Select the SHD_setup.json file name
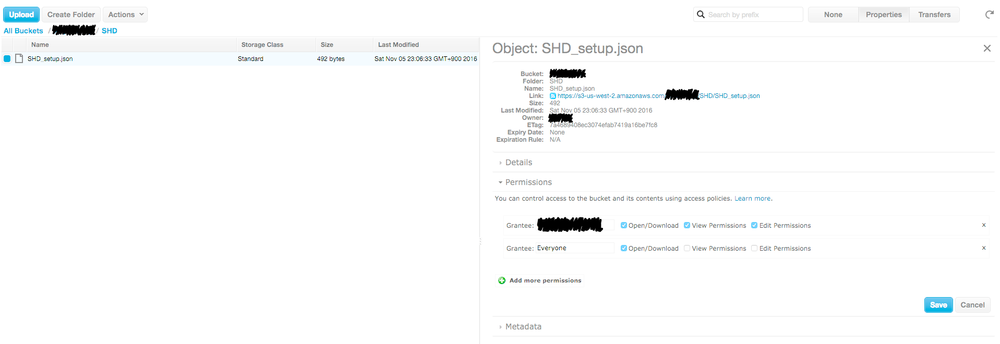Viewport: 1000px width, 344px height. coord(50,59)
